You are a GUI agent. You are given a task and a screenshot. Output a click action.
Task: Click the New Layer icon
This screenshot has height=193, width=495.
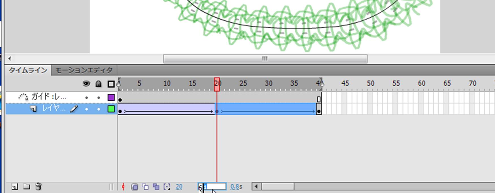pyautogui.click(x=15, y=187)
